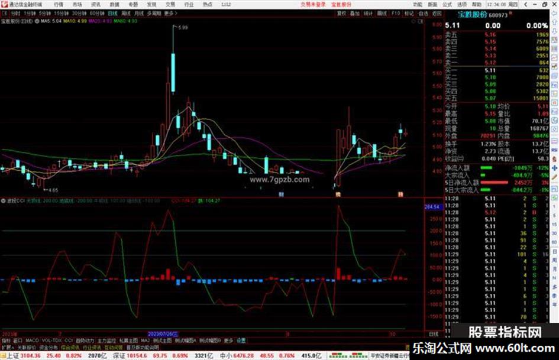Switch chart to 15分钟 period
This screenshot has width=559, height=360.
62,13
